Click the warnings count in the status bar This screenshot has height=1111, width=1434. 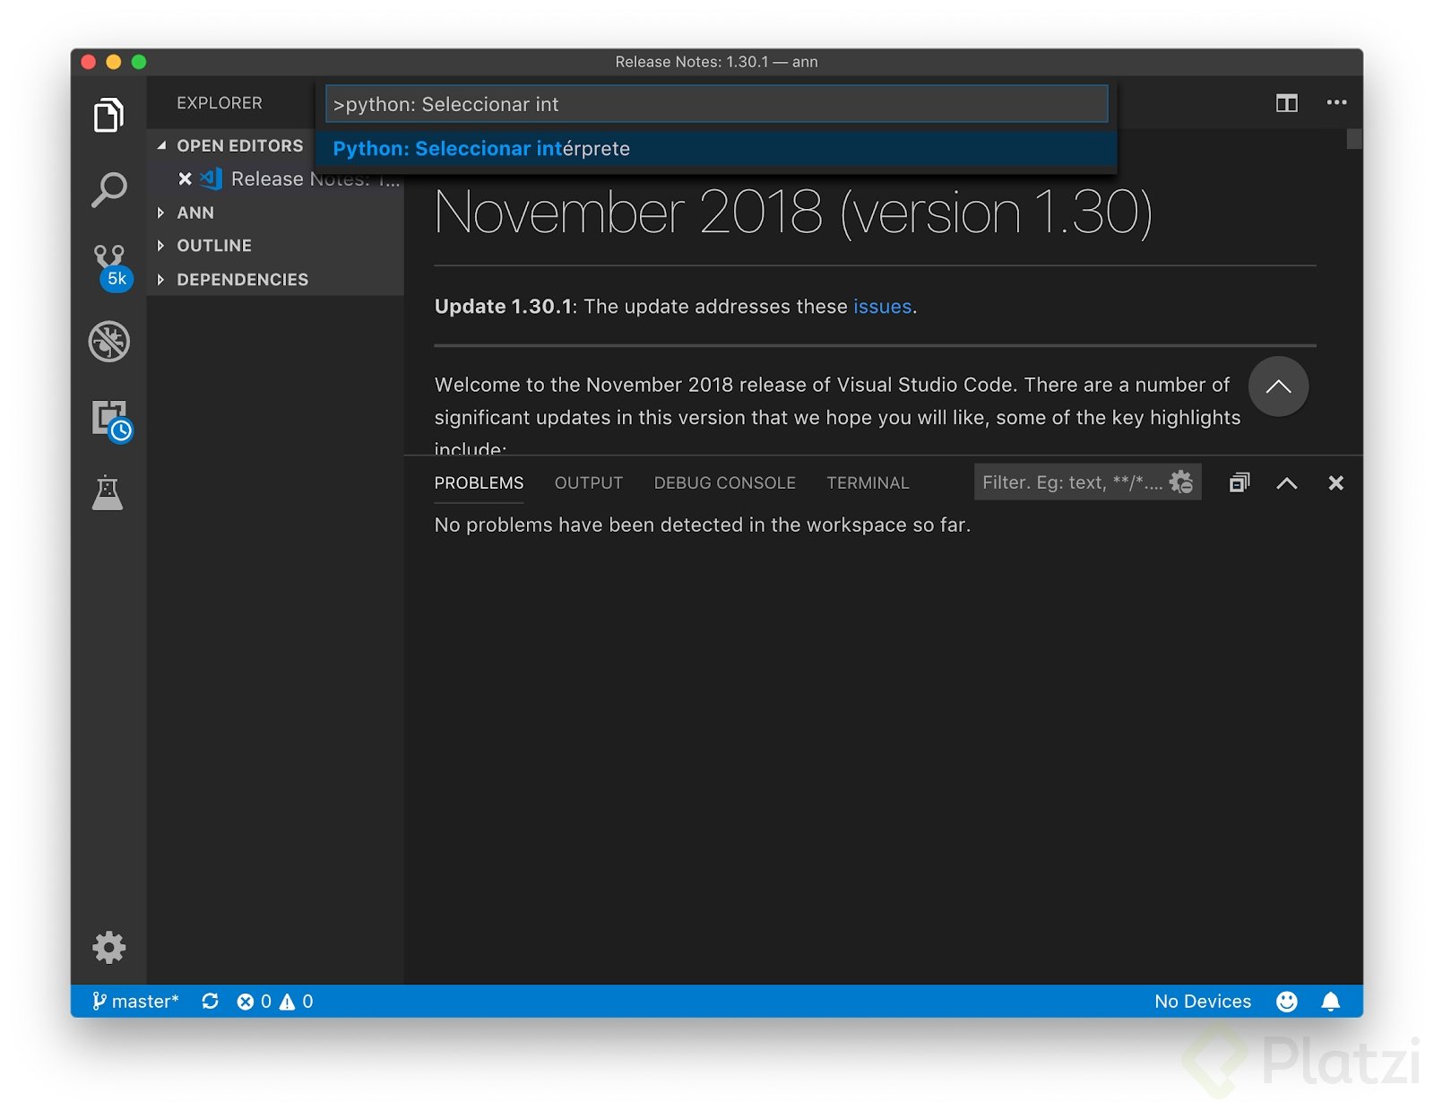(296, 1001)
